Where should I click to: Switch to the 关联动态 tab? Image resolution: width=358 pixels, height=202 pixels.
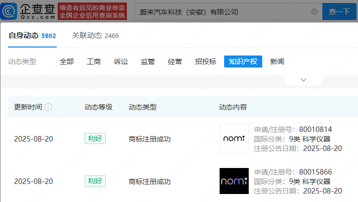[x=95, y=35]
